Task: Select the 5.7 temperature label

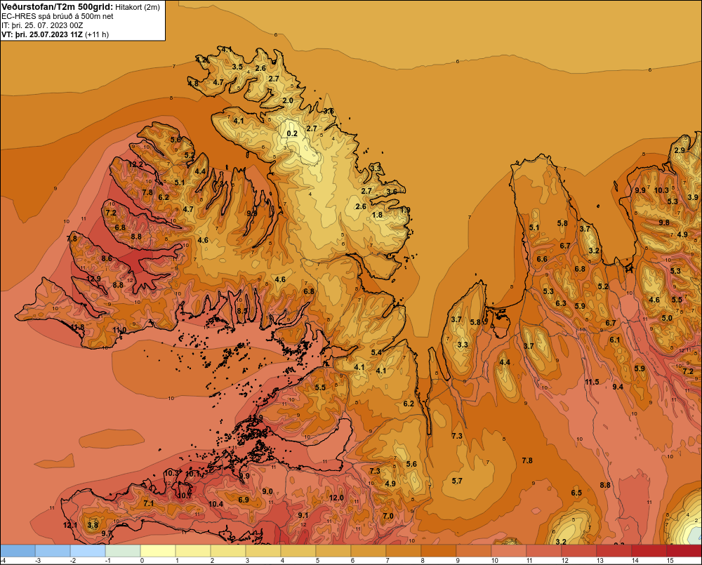Action: coord(457,481)
